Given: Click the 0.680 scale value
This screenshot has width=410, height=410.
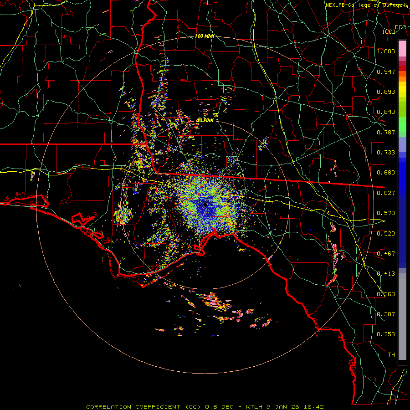Looking at the screenshot, I should point(386,173).
